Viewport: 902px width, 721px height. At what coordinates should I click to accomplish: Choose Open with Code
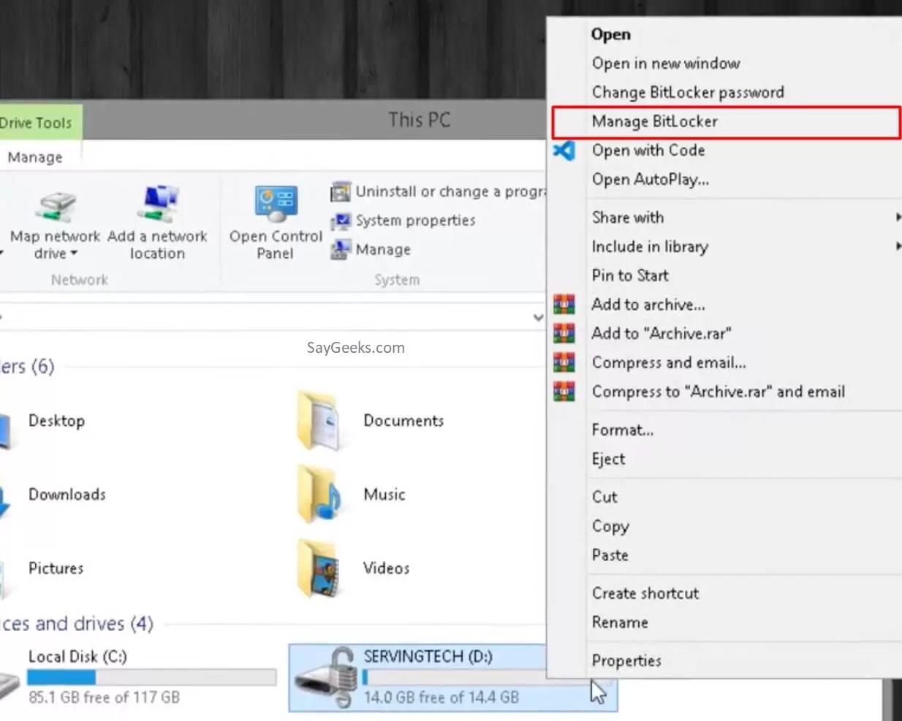[x=648, y=150]
